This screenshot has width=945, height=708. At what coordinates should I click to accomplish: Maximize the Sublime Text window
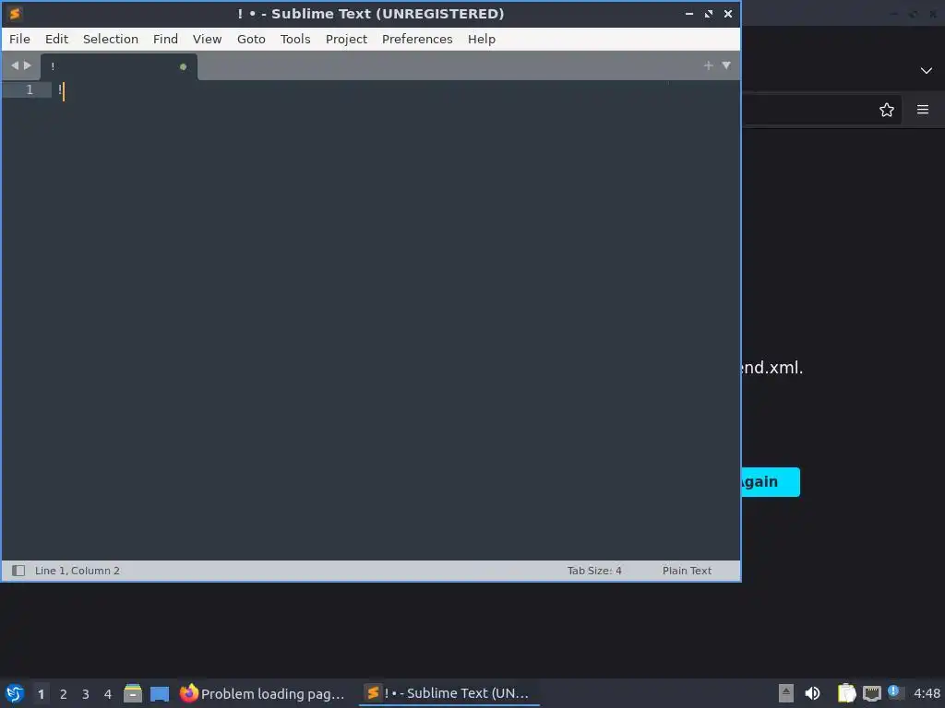[x=709, y=13]
